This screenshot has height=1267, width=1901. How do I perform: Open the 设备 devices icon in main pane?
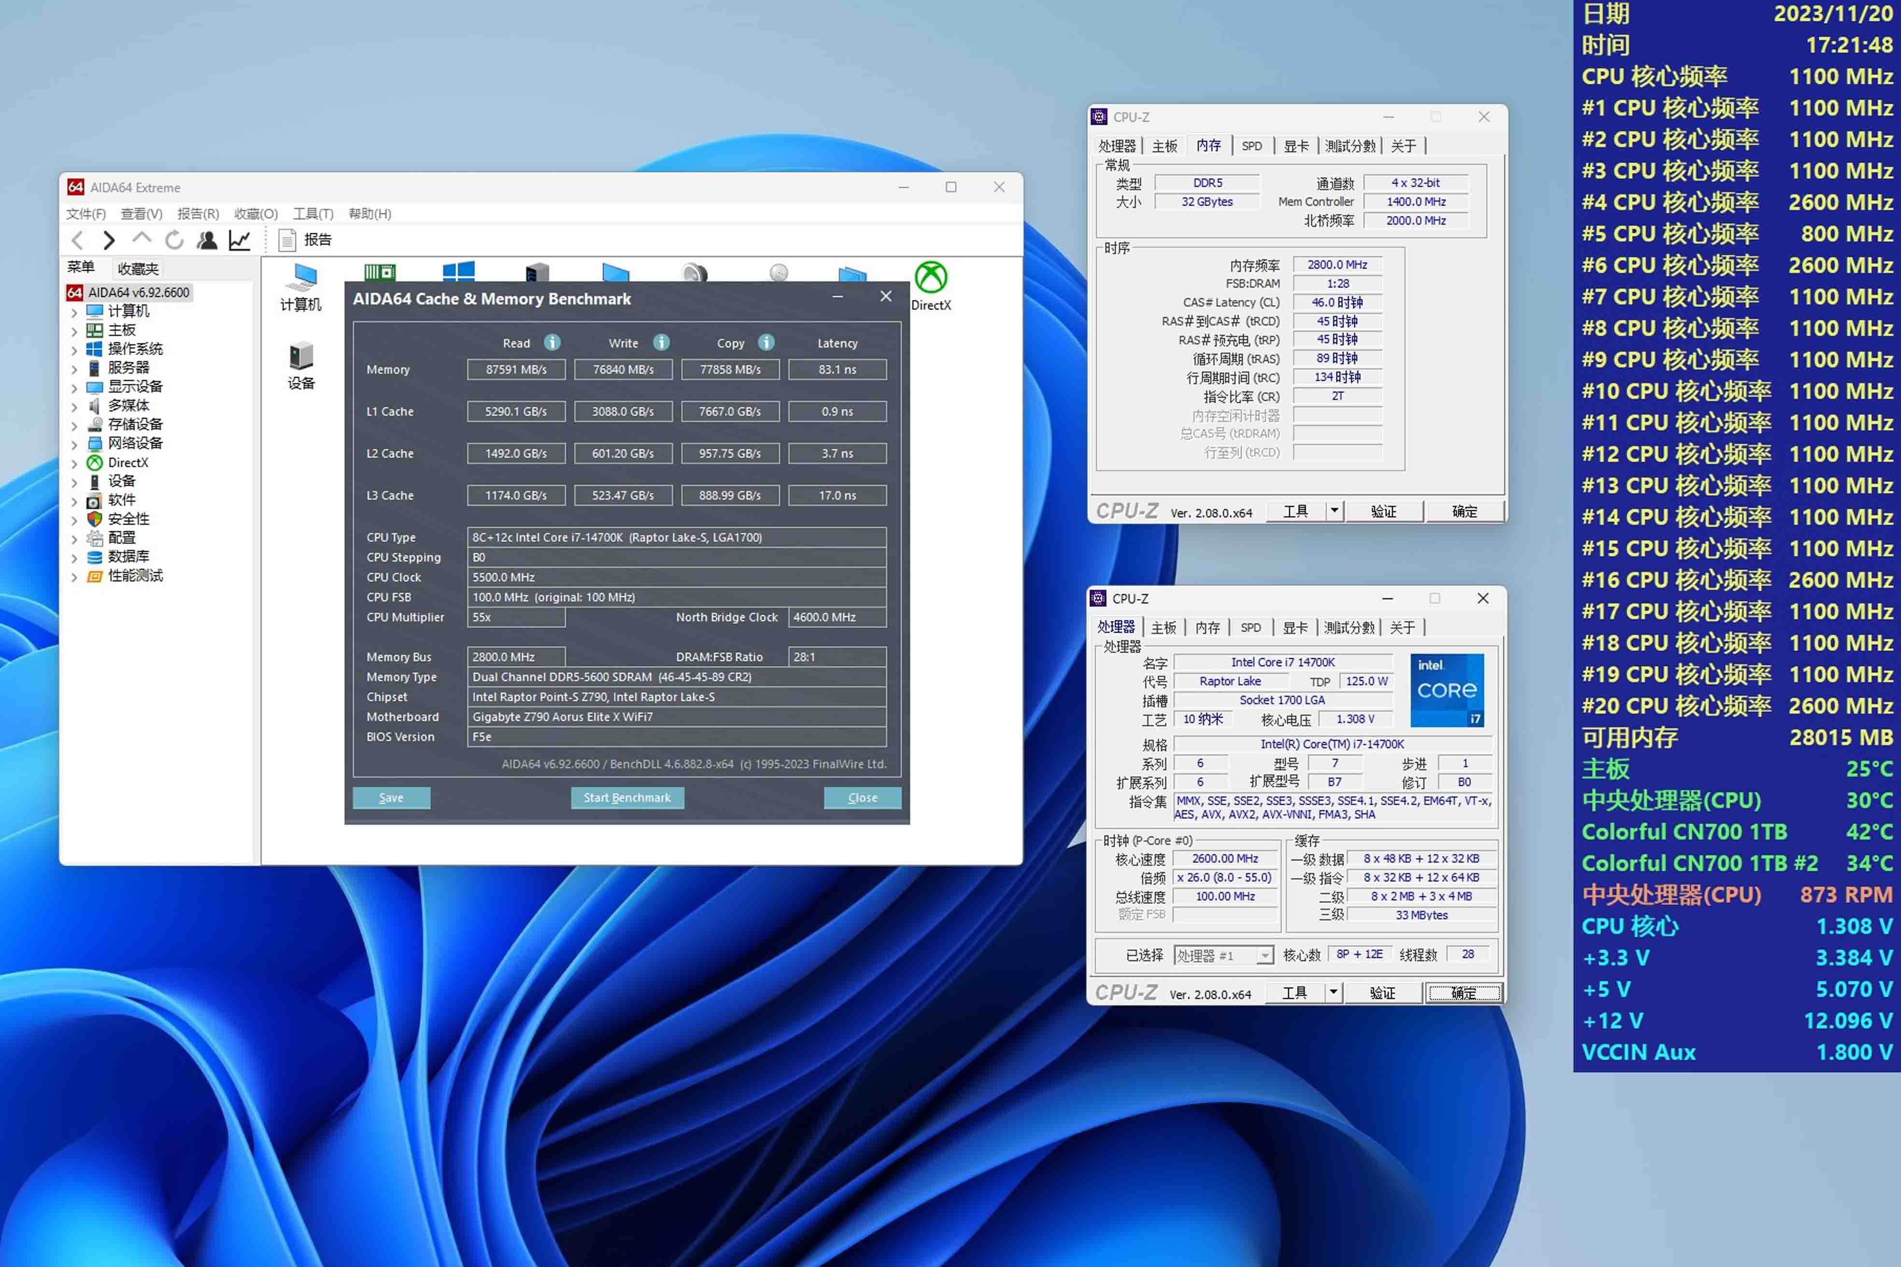click(x=301, y=366)
